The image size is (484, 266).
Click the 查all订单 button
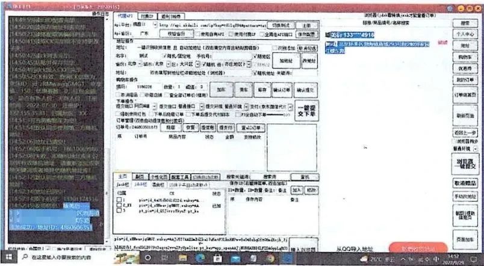(x=250, y=128)
